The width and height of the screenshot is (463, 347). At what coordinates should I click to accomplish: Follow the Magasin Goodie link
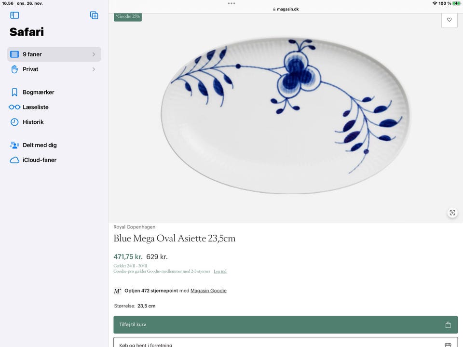pos(208,291)
